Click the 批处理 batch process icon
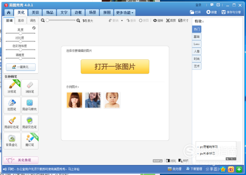Image resolution: width=246 pixels, height=175 pixels. [170, 169]
